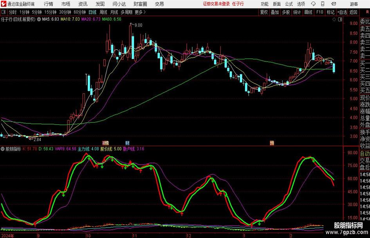Image resolution: width=370 pixels, height=238 pixels.
Task: Click the MA10: 7.03 value
Action: [x=70, y=19]
